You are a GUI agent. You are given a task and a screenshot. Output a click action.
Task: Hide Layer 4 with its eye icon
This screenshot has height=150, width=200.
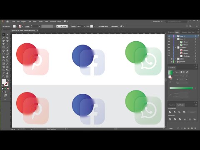point(169,39)
